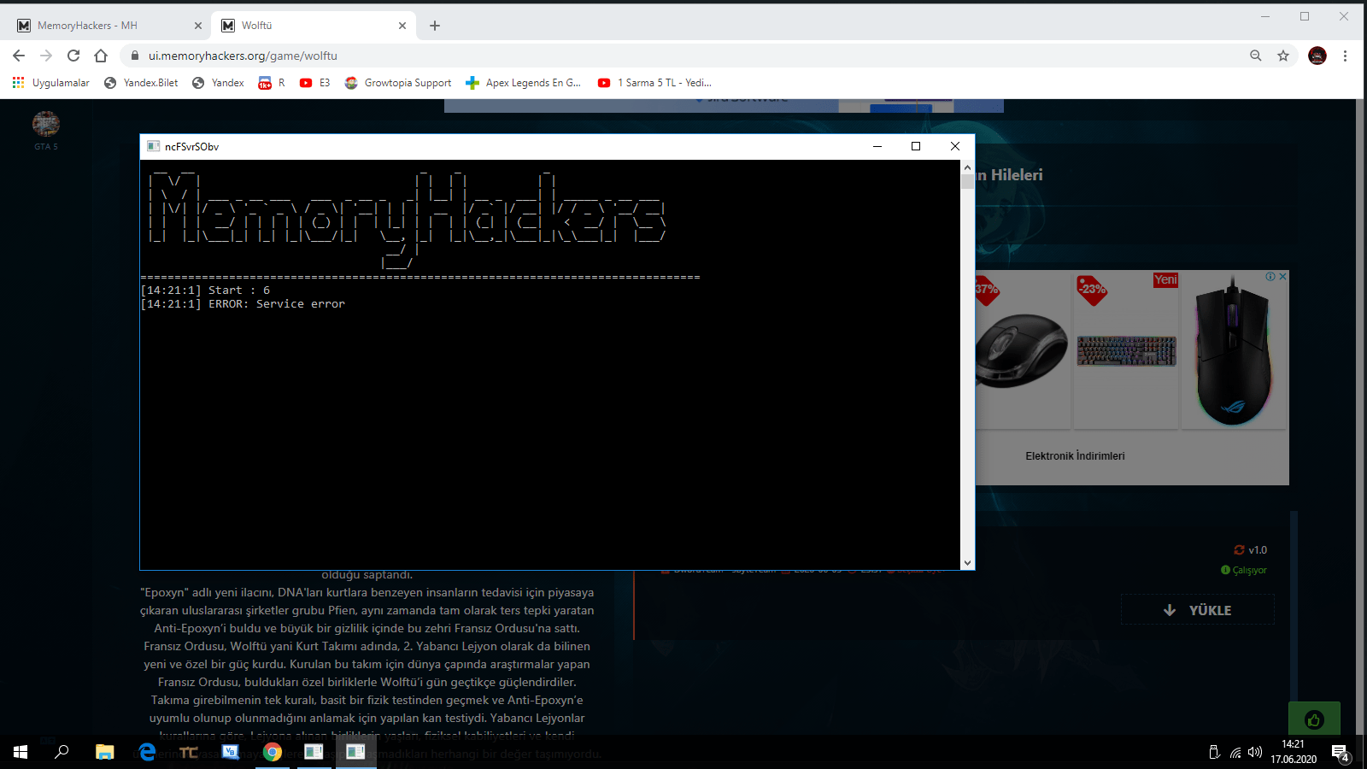
Task: Open the Yandex bookmark
Action: click(218, 83)
